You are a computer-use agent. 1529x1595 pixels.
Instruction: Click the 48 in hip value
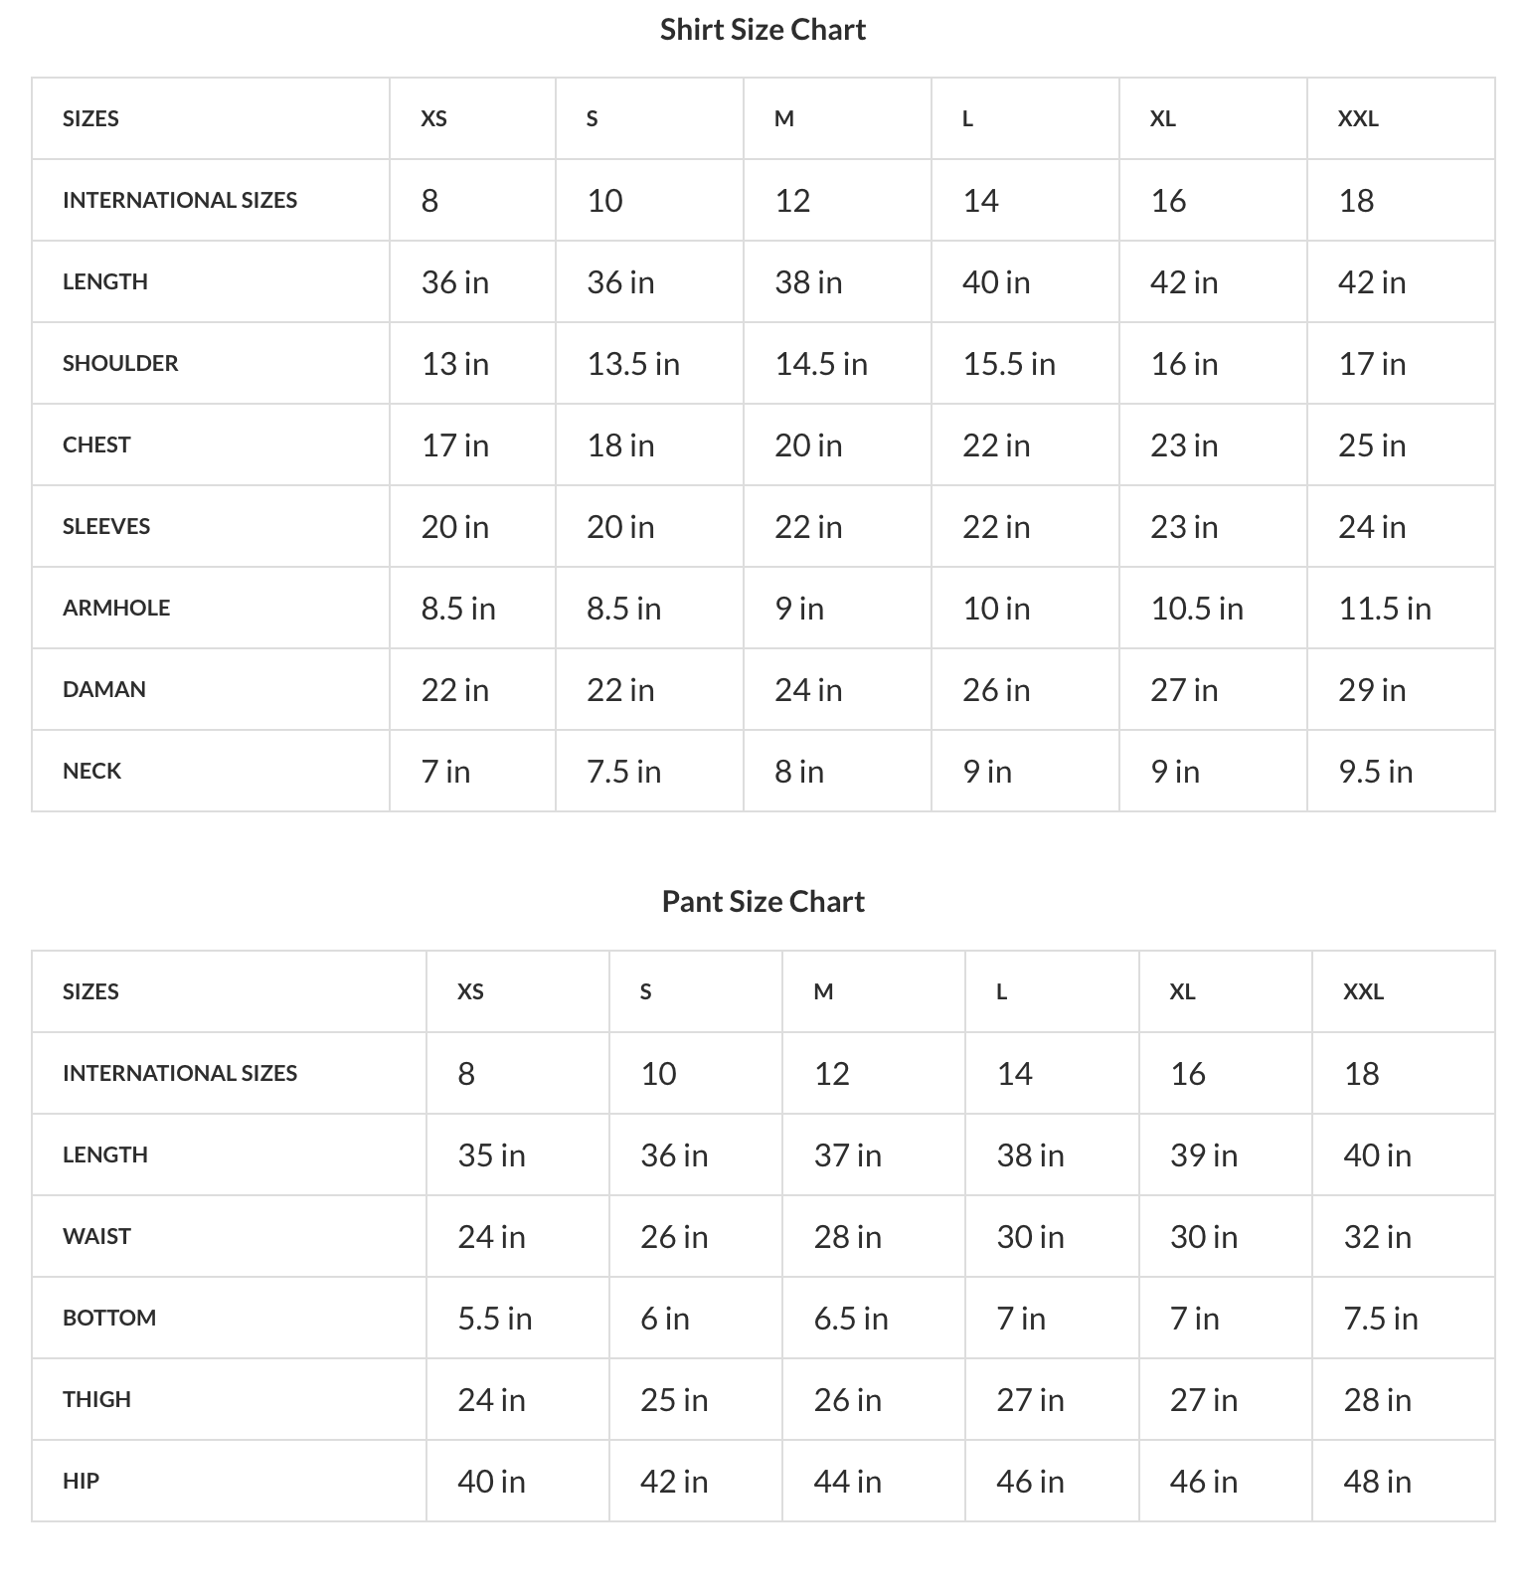(x=1377, y=1482)
